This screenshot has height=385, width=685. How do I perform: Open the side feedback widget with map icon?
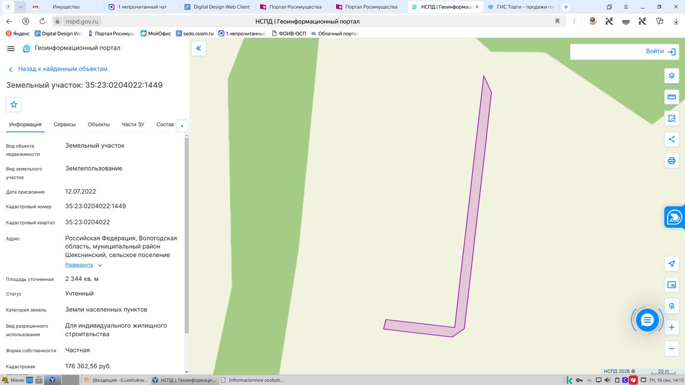(674, 217)
